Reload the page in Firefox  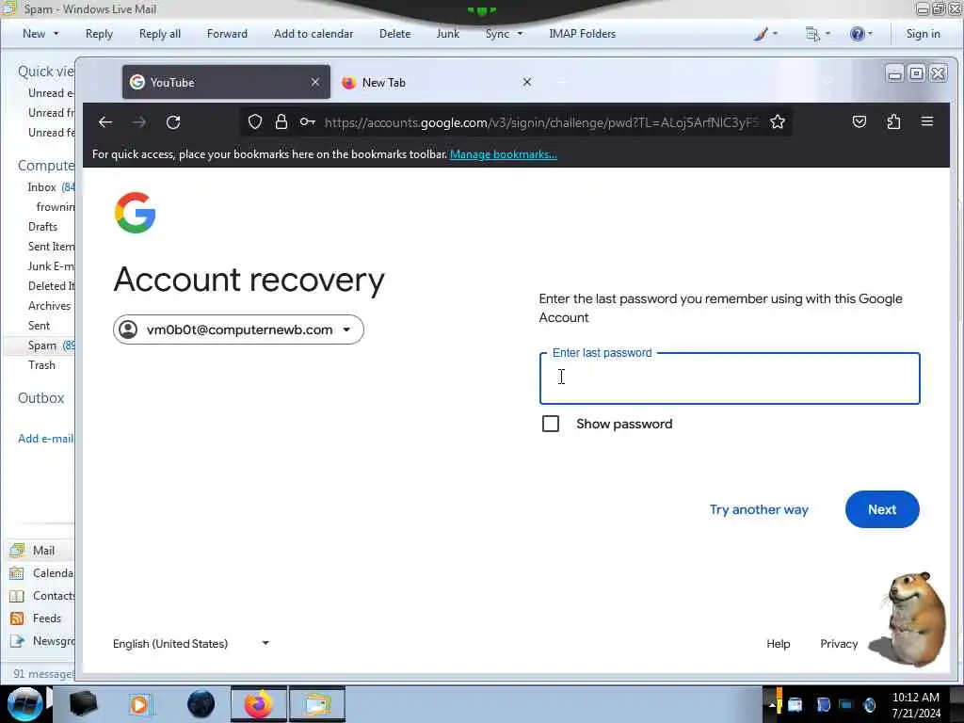(173, 122)
